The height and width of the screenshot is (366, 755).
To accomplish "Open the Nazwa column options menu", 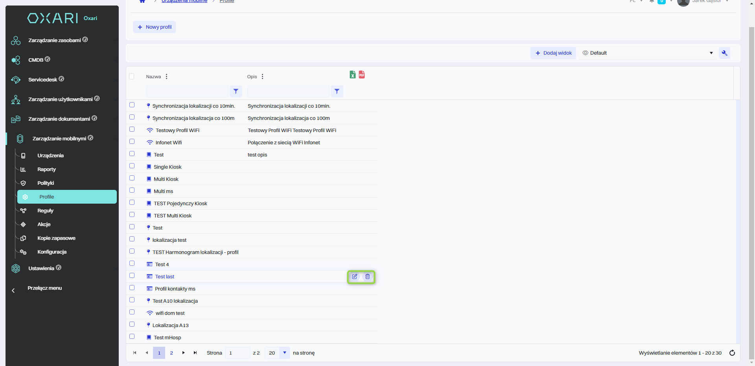I will (x=167, y=77).
